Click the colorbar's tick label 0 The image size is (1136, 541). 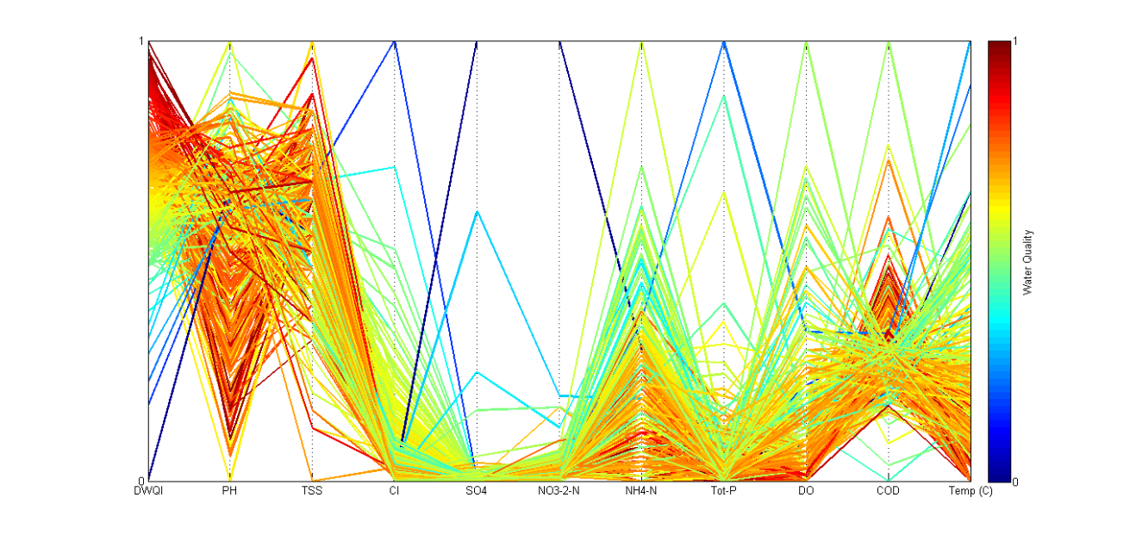click(1016, 482)
